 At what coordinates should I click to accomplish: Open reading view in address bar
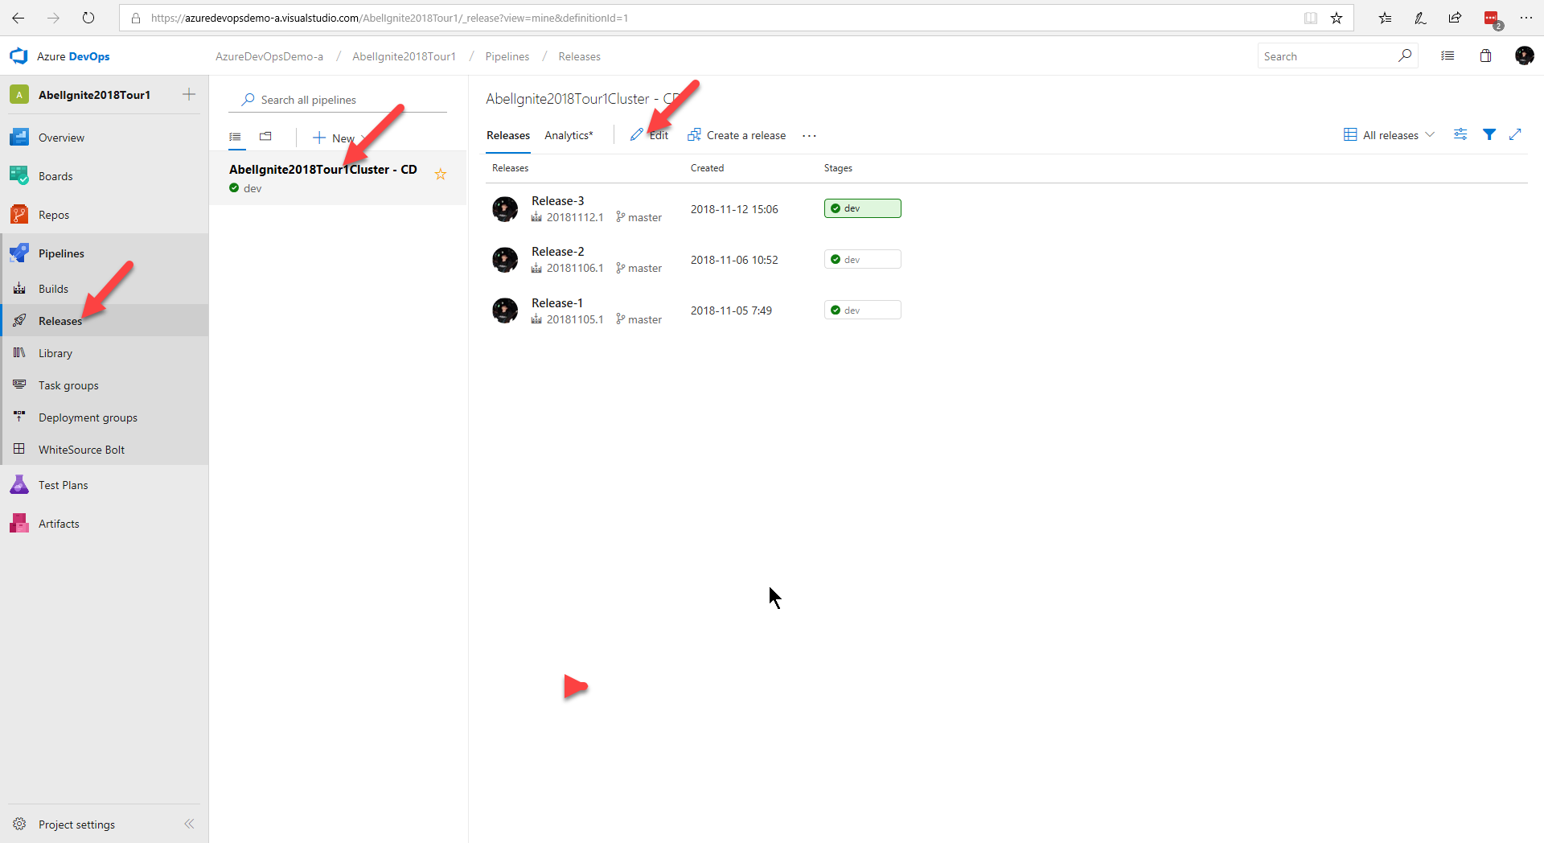[1311, 18]
